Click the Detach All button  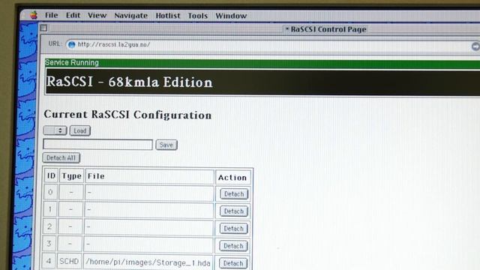[61, 158]
